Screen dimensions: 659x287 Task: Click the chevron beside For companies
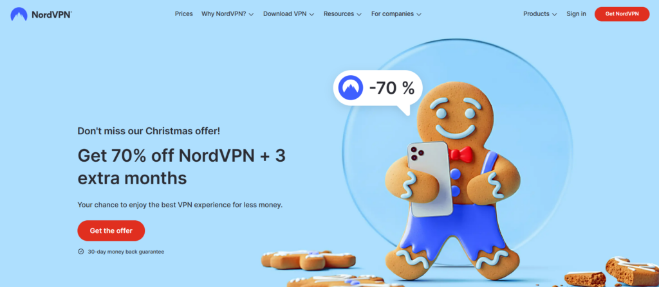pos(419,14)
